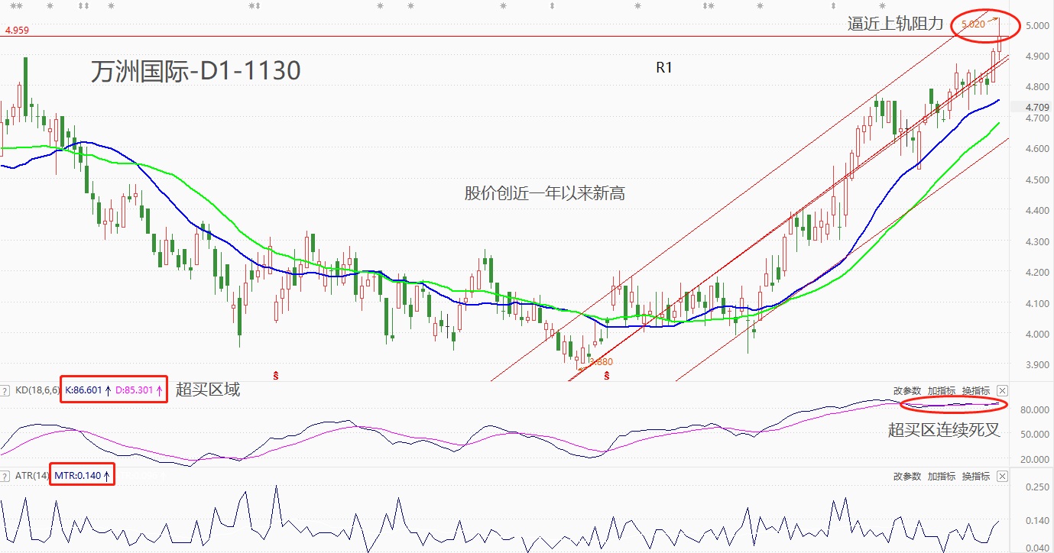Click the R1 label on chart
Viewport: 1054px width, 553px height.
(663, 67)
